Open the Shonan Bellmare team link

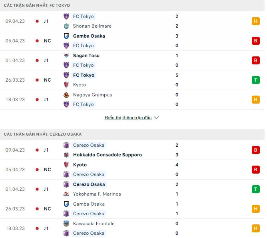point(92,26)
